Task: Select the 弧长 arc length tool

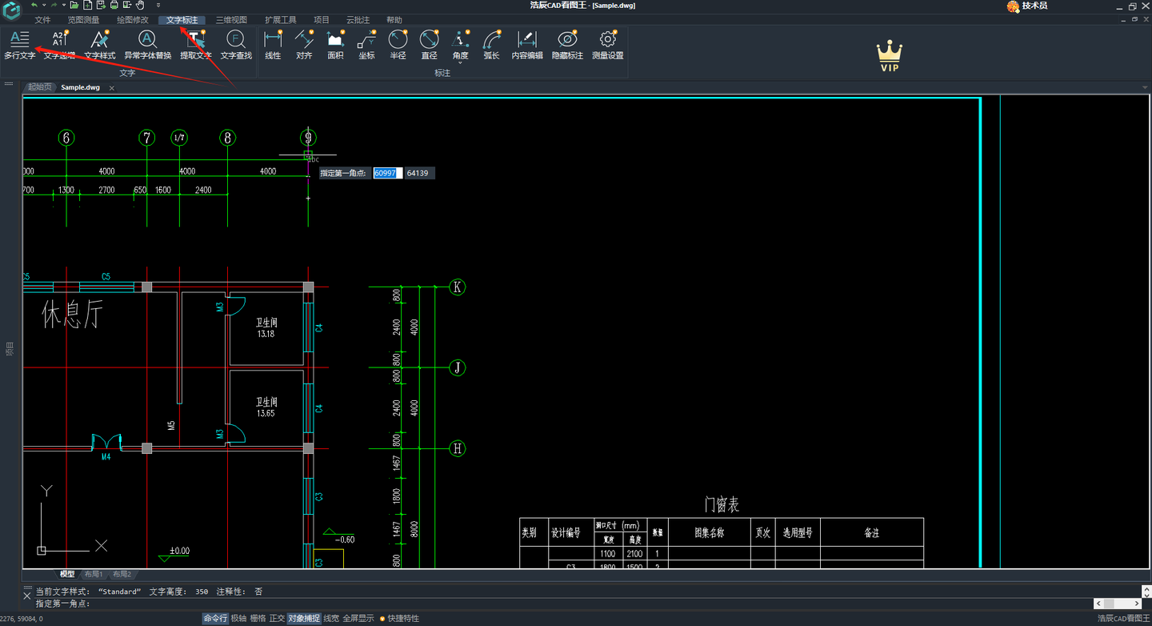Action: 491,45
